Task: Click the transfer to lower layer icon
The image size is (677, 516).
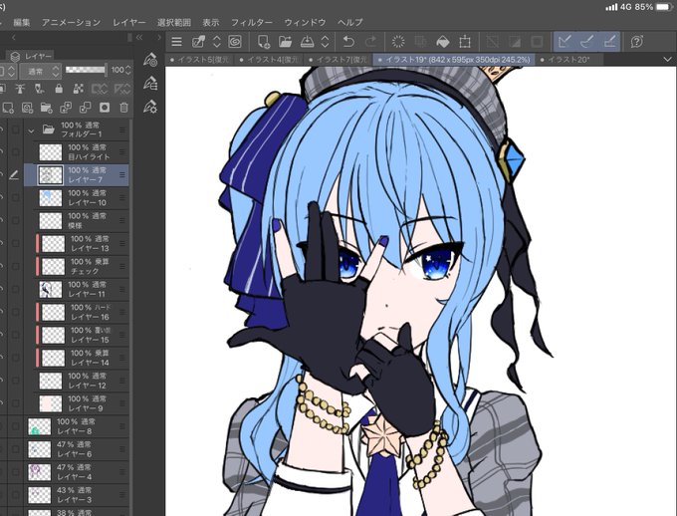Action: coord(66,108)
